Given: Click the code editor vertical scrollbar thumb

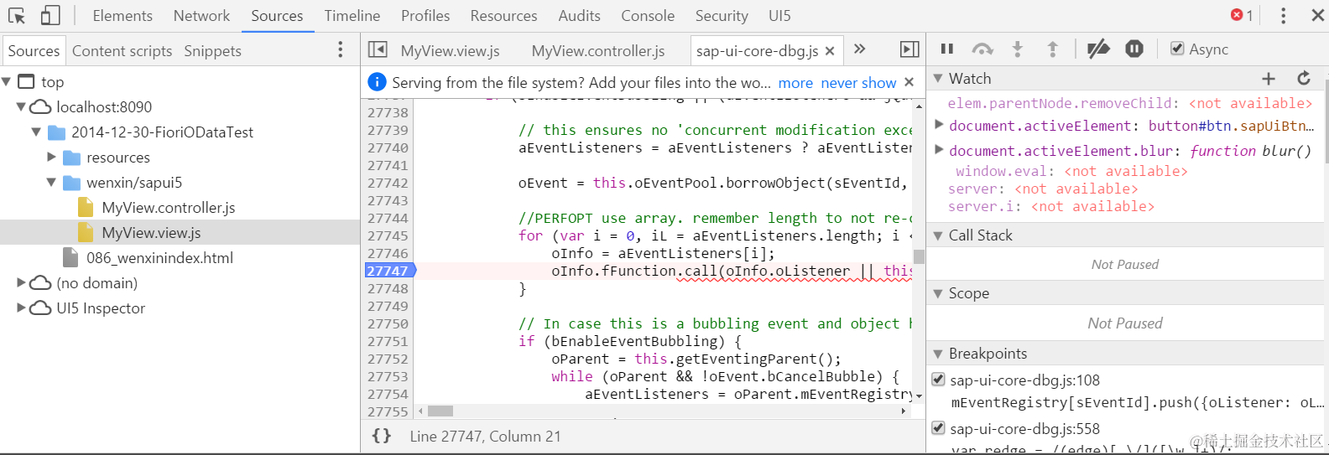Looking at the screenshot, I should pos(919,256).
